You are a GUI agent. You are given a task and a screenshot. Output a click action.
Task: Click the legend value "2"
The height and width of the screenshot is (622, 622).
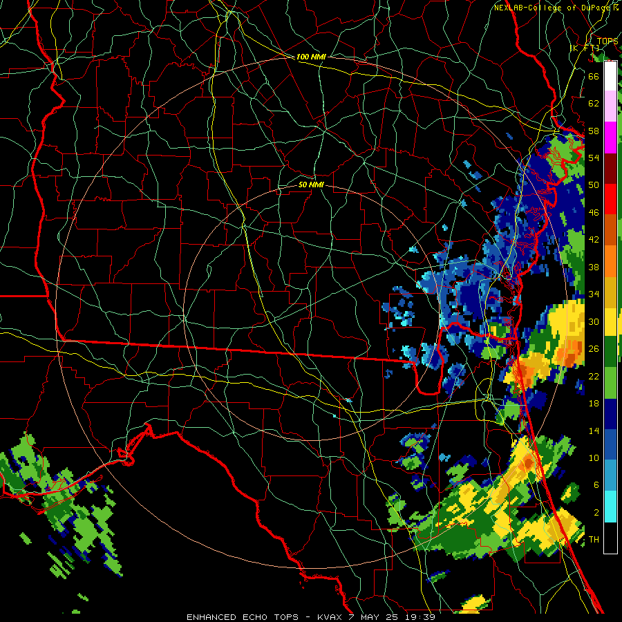click(596, 513)
